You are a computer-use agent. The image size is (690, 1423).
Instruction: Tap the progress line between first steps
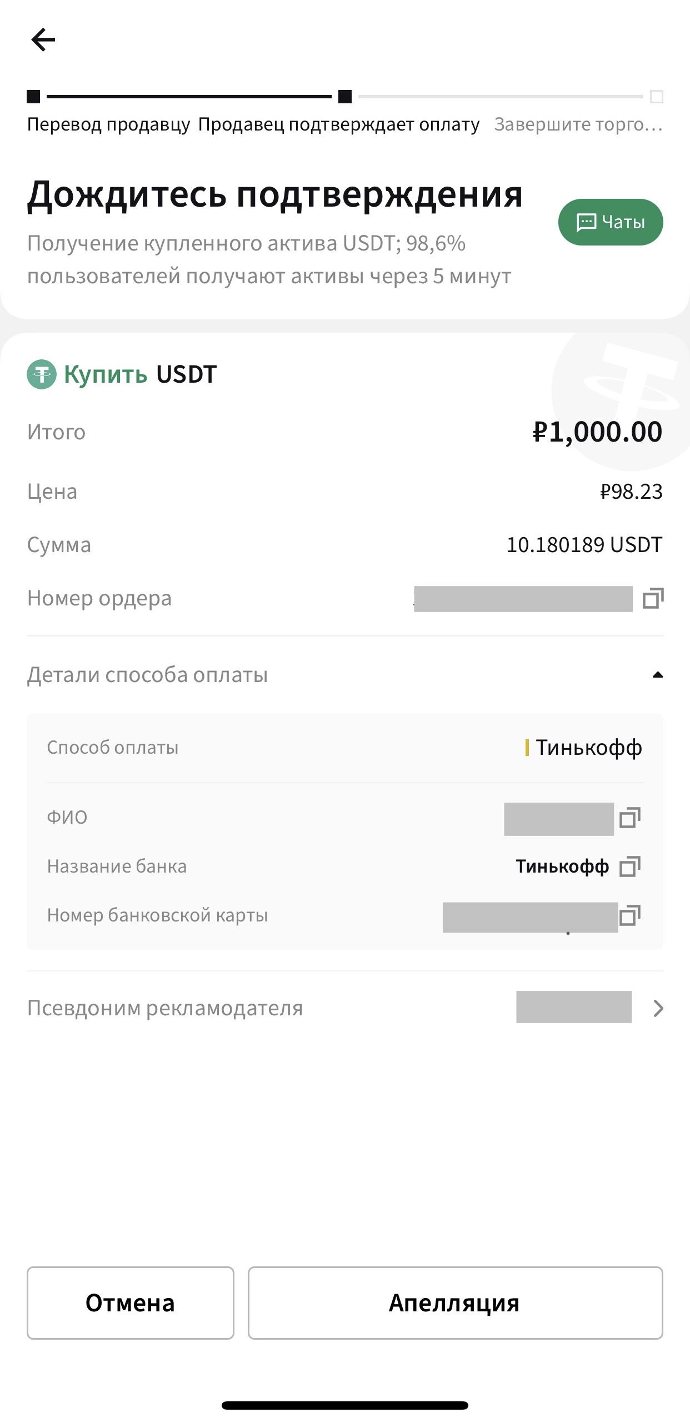189,97
